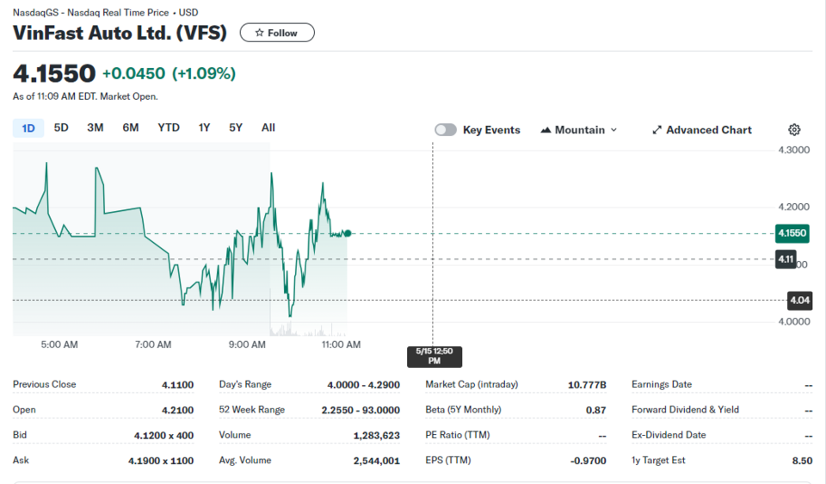Click the star icon in Follow button

click(x=259, y=33)
